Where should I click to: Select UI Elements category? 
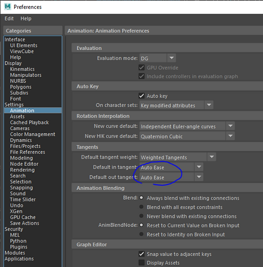(24, 45)
